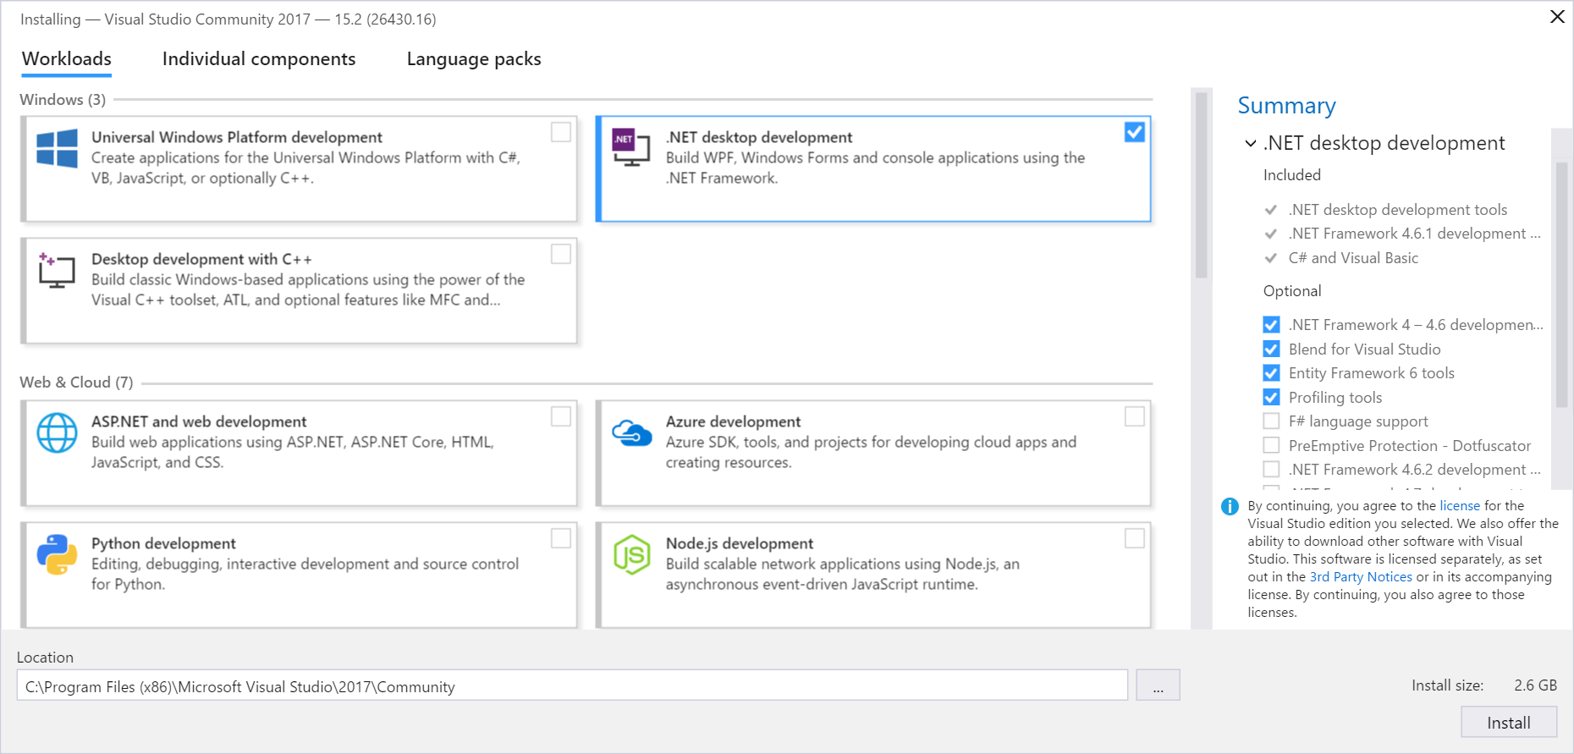Click the install Location path field

point(571,686)
